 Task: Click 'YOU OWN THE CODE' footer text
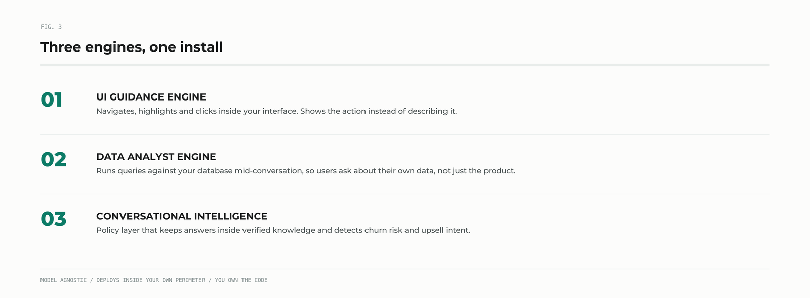tap(241, 280)
